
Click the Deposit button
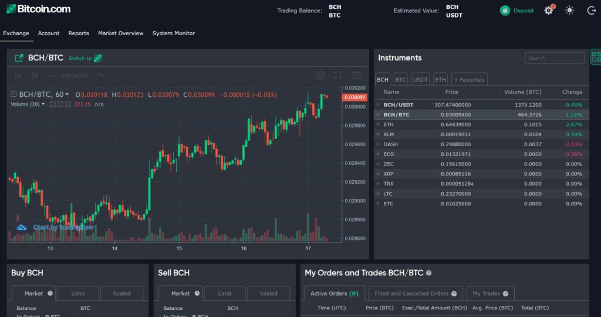[x=517, y=11]
